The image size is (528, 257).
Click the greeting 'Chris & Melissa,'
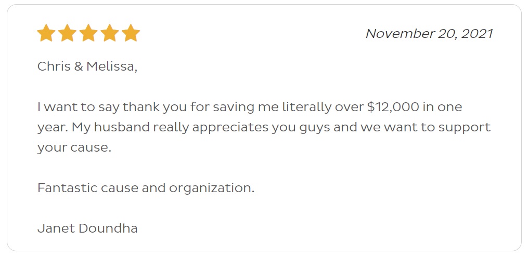point(87,66)
